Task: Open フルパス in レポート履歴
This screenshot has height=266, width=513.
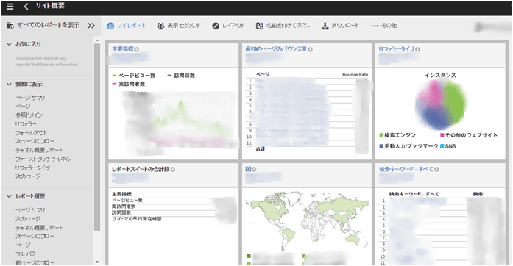Action: coord(26,254)
